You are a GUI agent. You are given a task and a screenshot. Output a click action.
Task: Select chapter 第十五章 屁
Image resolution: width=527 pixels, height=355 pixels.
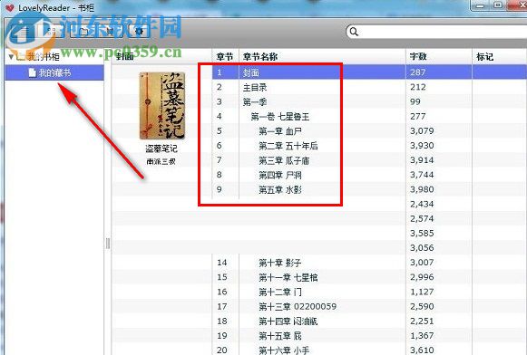point(280,336)
